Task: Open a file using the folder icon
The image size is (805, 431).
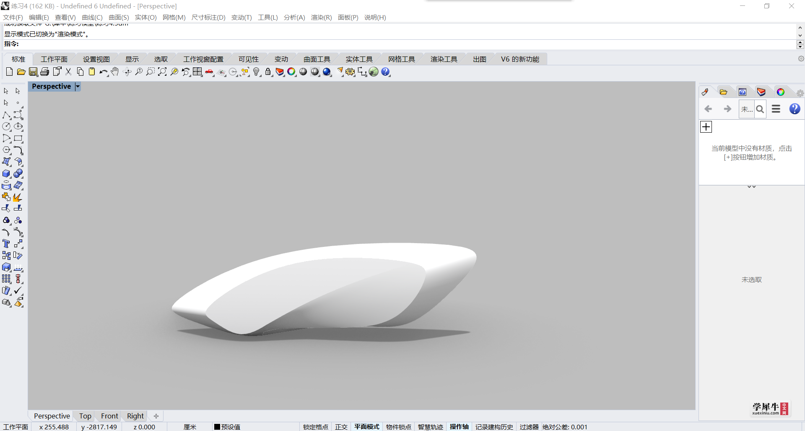Action: tap(21, 72)
